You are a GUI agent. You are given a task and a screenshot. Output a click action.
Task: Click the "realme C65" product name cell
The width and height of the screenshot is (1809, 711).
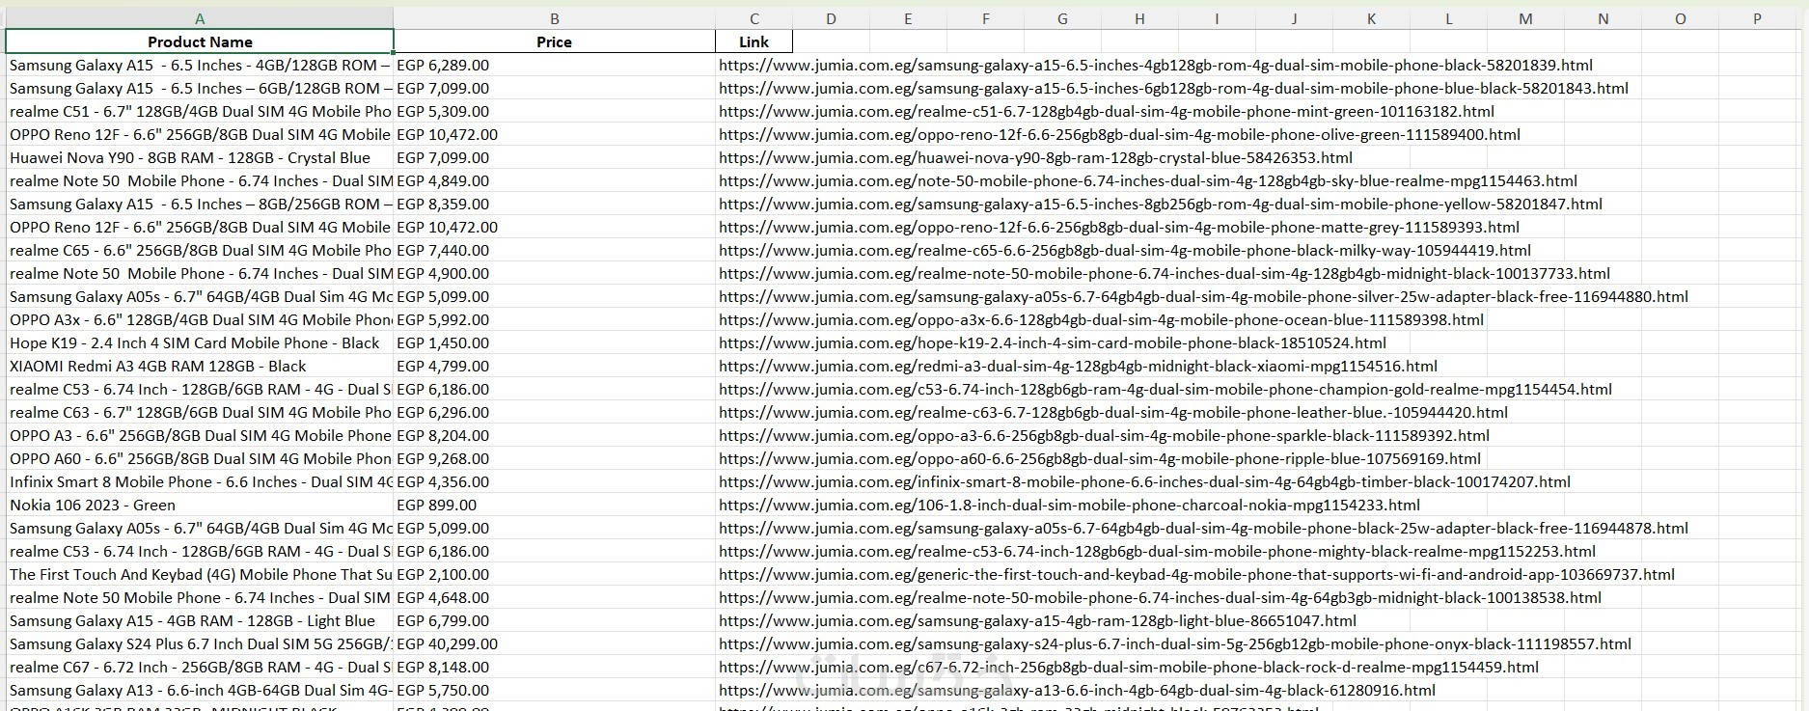click(x=200, y=250)
